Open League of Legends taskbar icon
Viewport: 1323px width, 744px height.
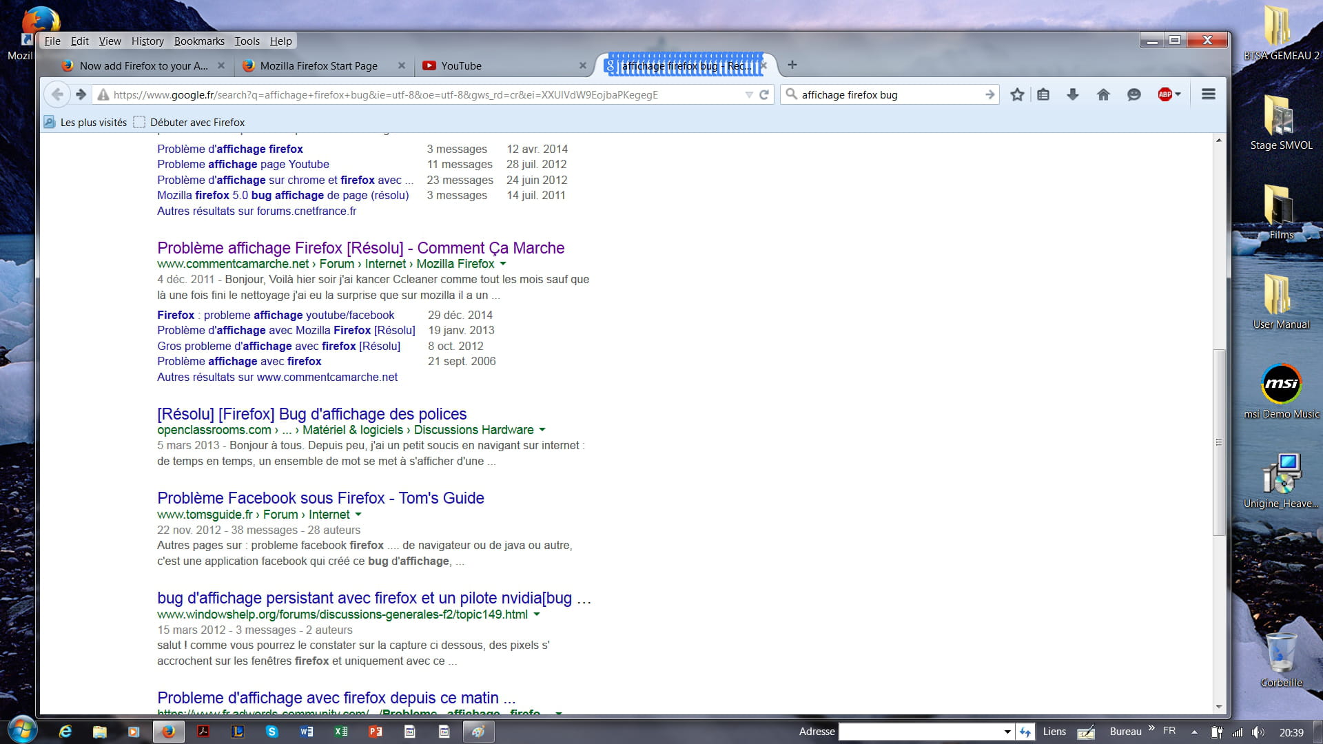tap(238, 732)
